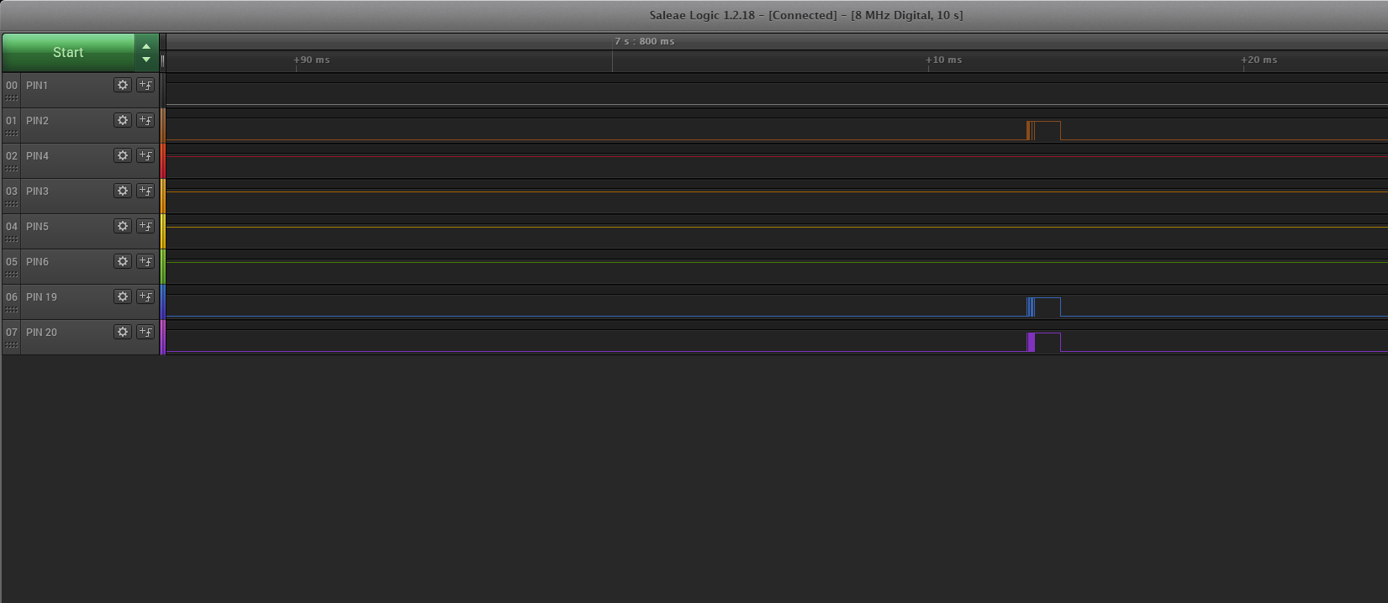Open PIN3 channel settings gear
The width and height of the screenshot is (1388, 603).
[123, 191]
